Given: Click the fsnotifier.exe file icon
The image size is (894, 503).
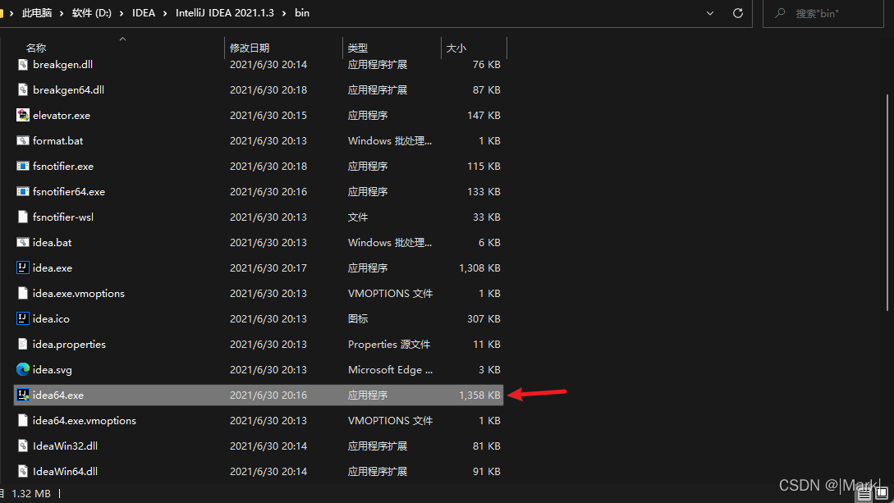Looking at the screenshot, I should click(22, 167).
